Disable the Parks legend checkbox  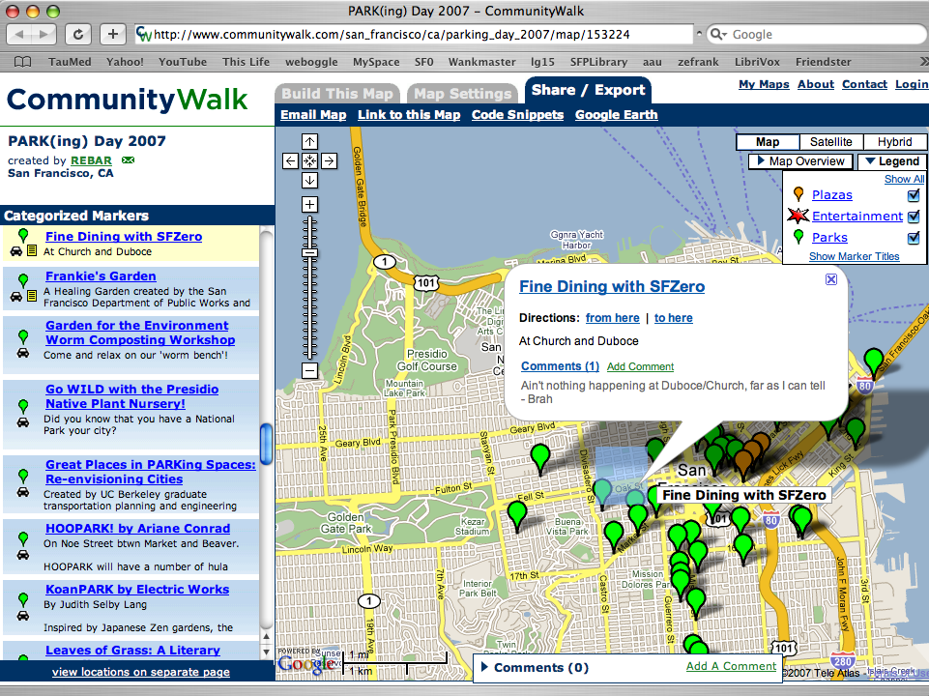(x=914, y=238)
